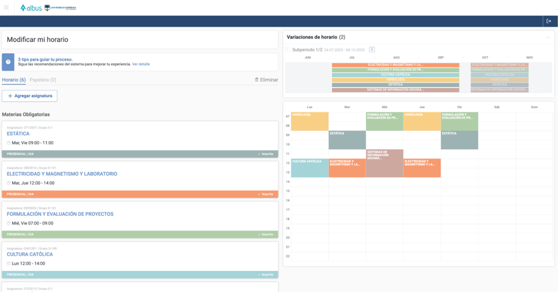The width and height of the screenshot is (559, 292).
Task: Click the Eliminar button
Action: click(x=266, y=80)
